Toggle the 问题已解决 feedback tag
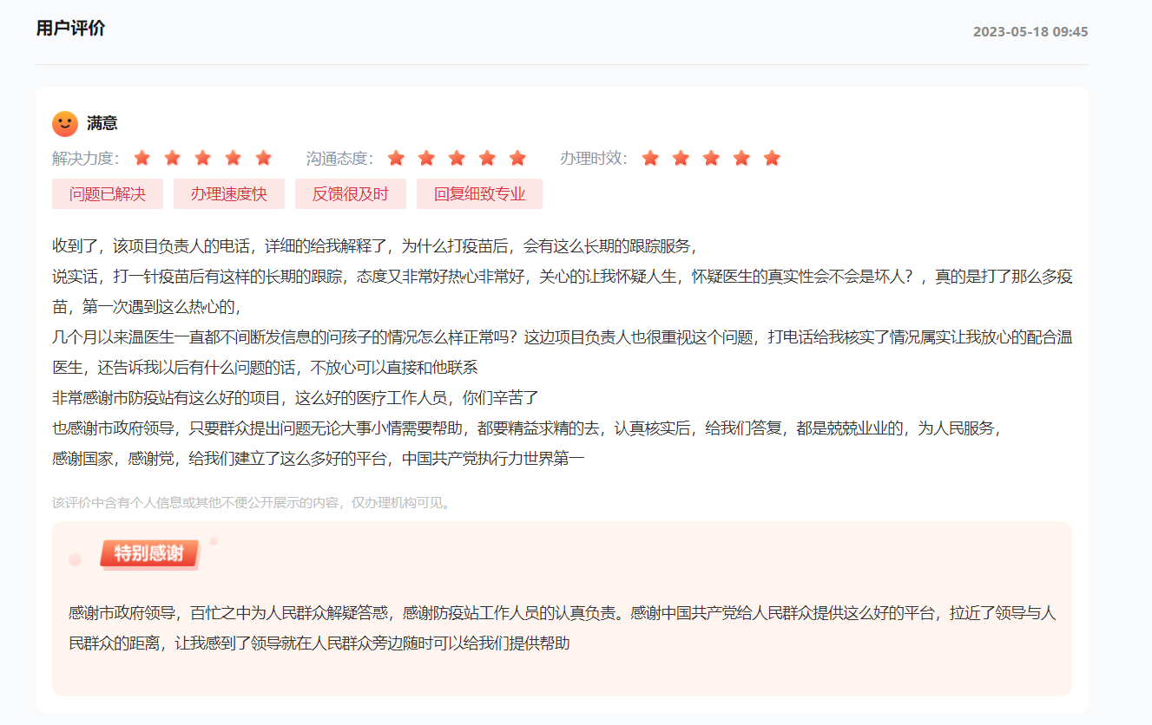The height and width of the screenshot is (725, 1152). [x=106, y=193]
